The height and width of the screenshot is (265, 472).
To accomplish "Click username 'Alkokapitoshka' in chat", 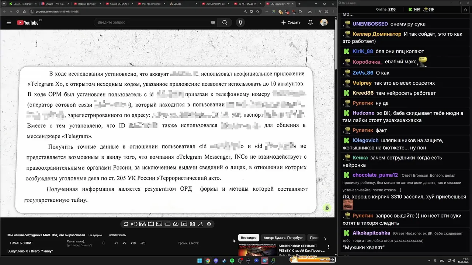I will click(371, 233).
